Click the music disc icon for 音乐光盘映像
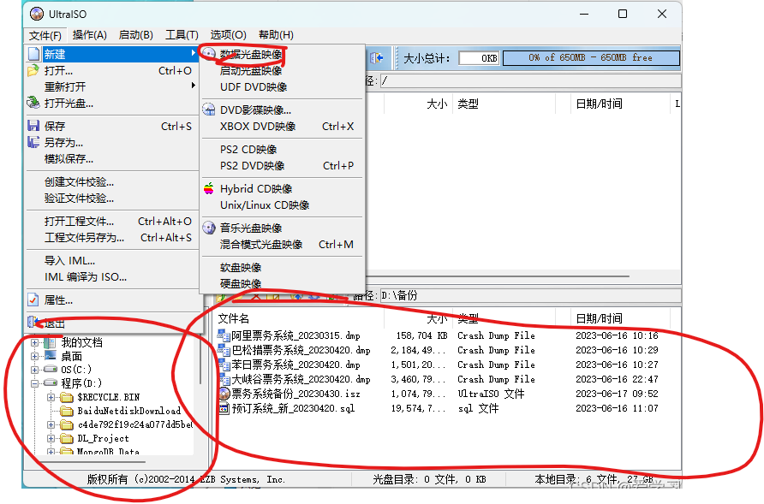The height and width of the screenshot is (504, 764). coord(209,228)
